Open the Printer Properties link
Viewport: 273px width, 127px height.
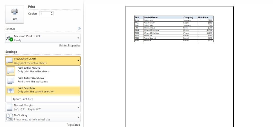70,45
